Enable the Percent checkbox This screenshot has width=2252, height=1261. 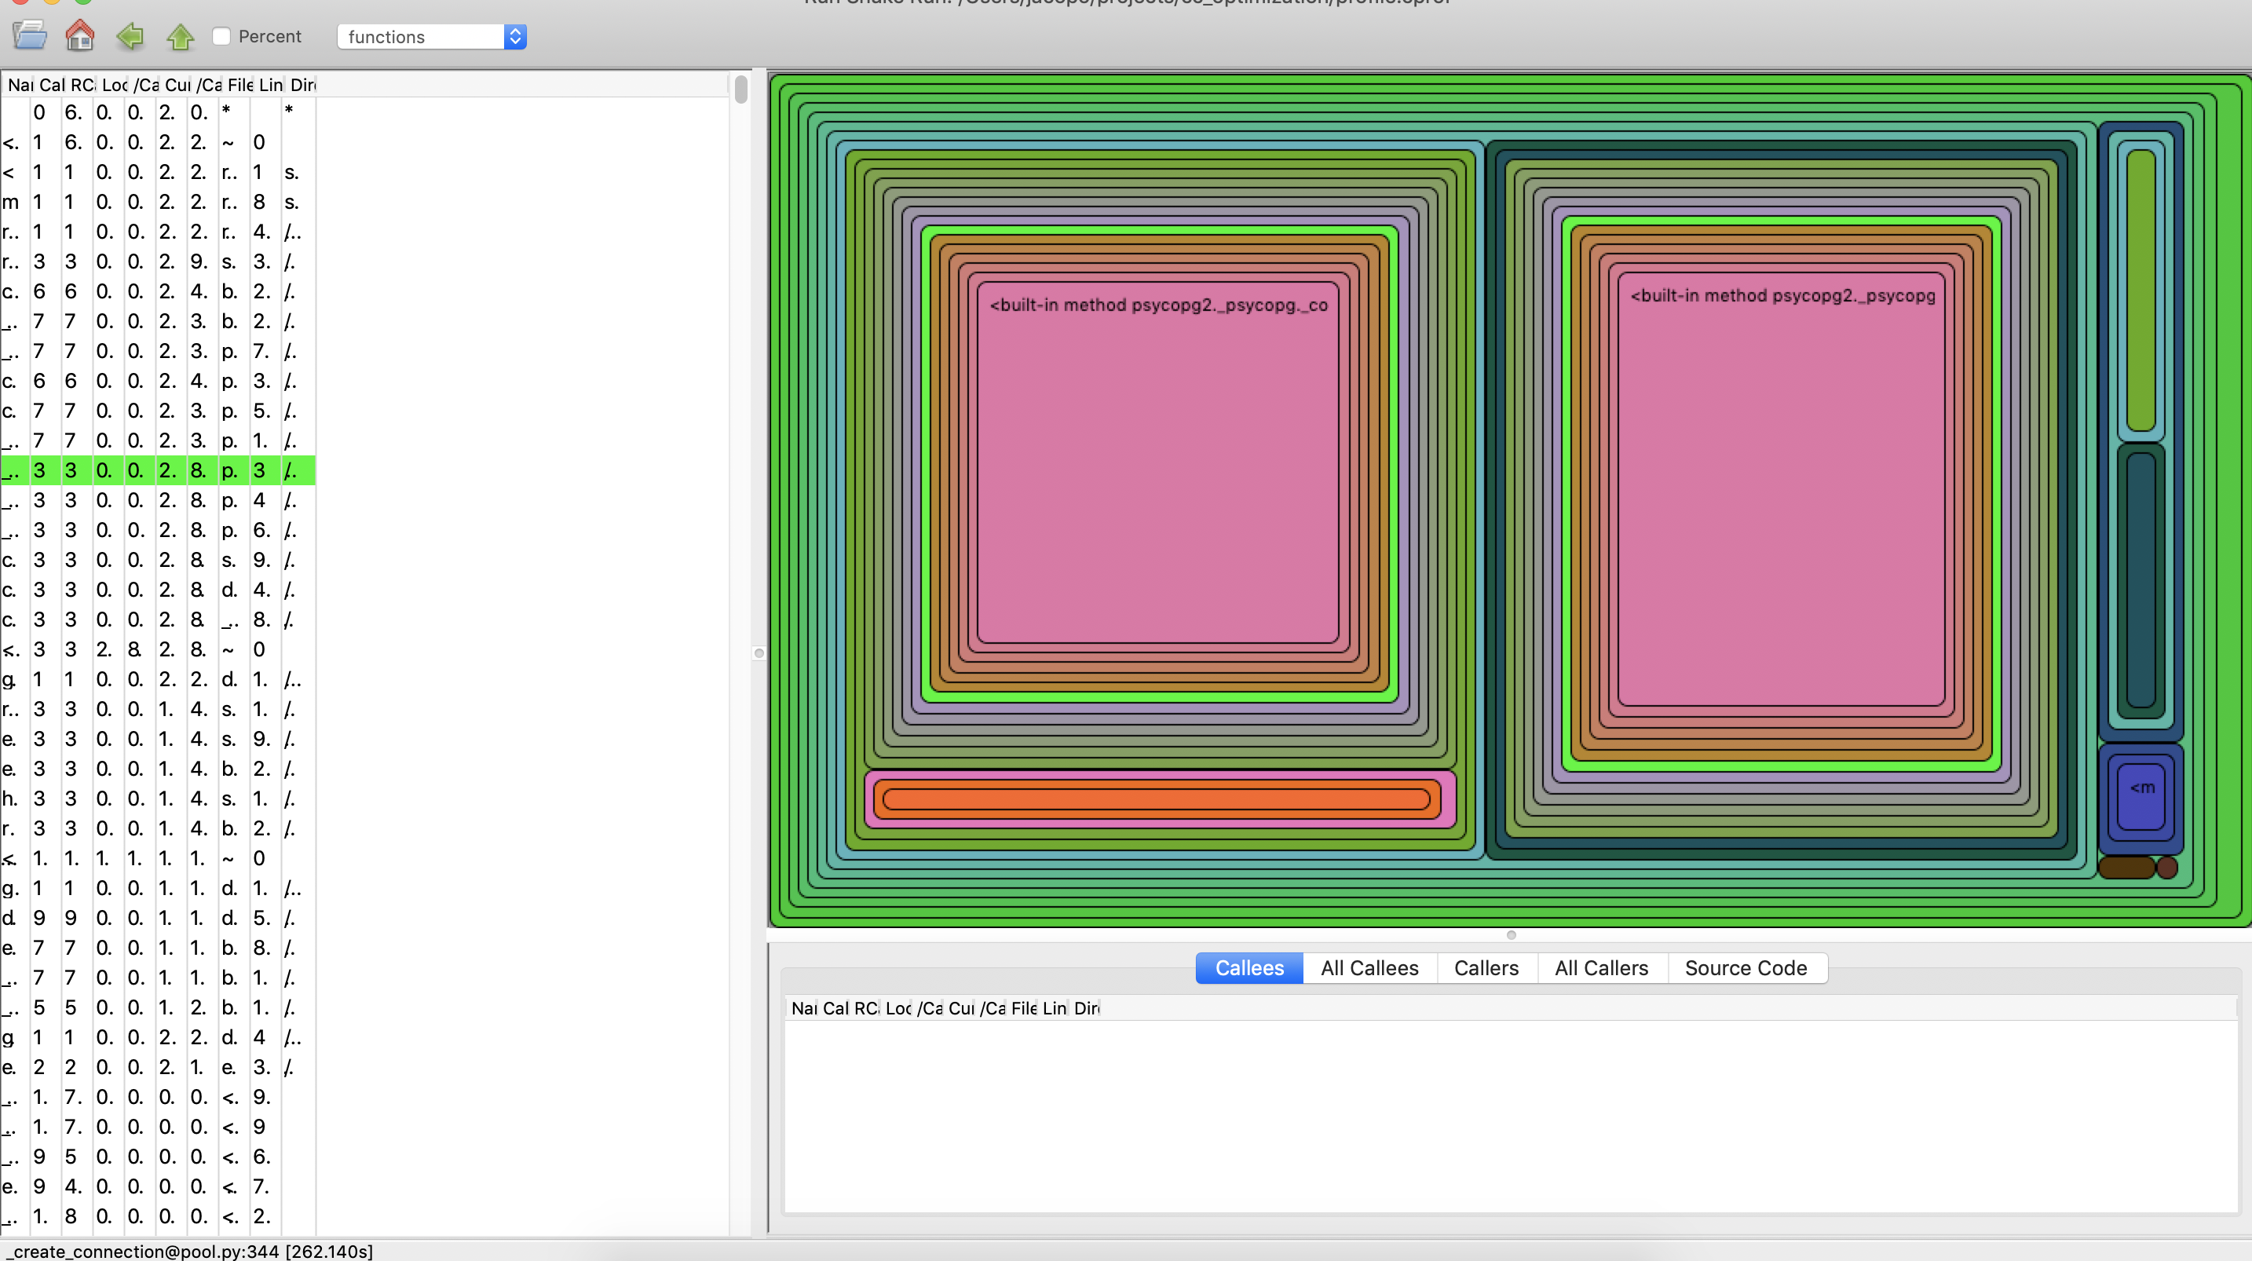pyautogui.click(x=222, y=36)
